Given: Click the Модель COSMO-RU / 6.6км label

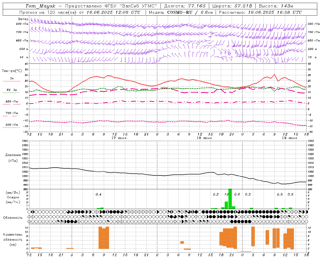Looking at the screenshot, I should pyautogui.click(x=181, y=12).
